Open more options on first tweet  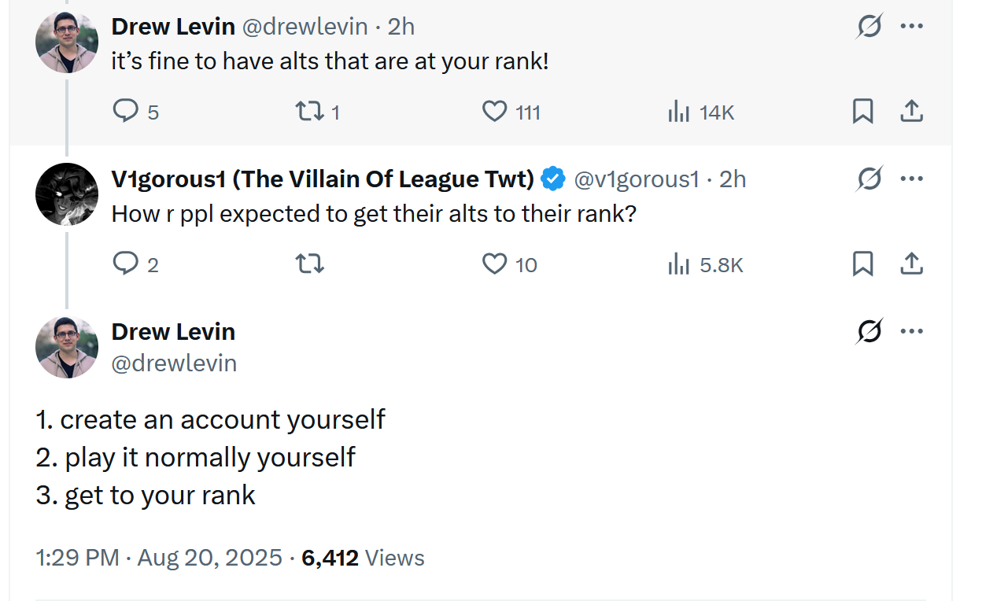click(911, 27)
